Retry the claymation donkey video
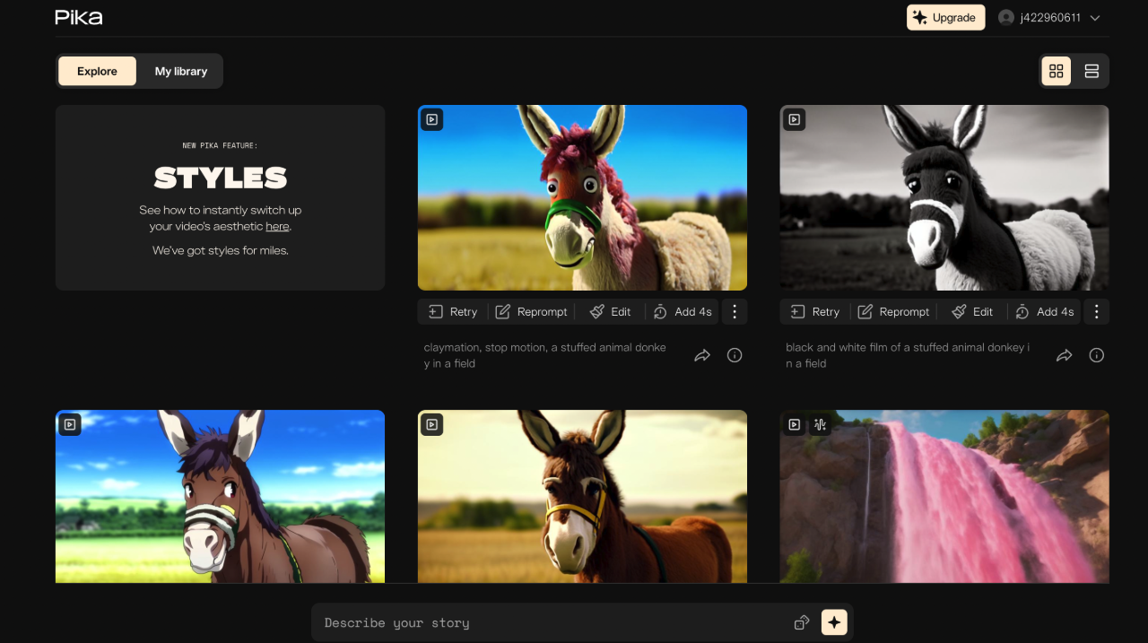Screen dimensions: 1148x643 pos(453,311)
